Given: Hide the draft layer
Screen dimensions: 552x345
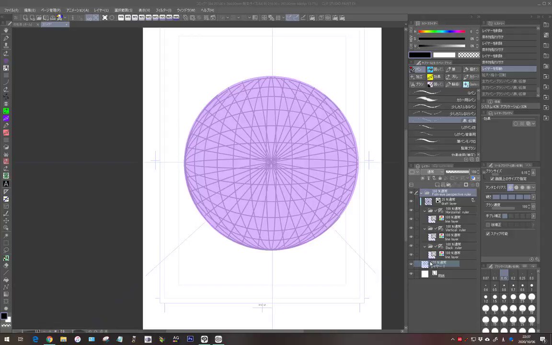Looking at the screenshot, I should coord(411,201).
